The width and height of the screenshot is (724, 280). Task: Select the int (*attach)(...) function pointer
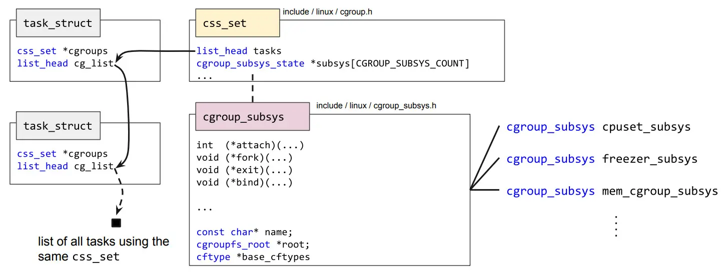(250, 145)
